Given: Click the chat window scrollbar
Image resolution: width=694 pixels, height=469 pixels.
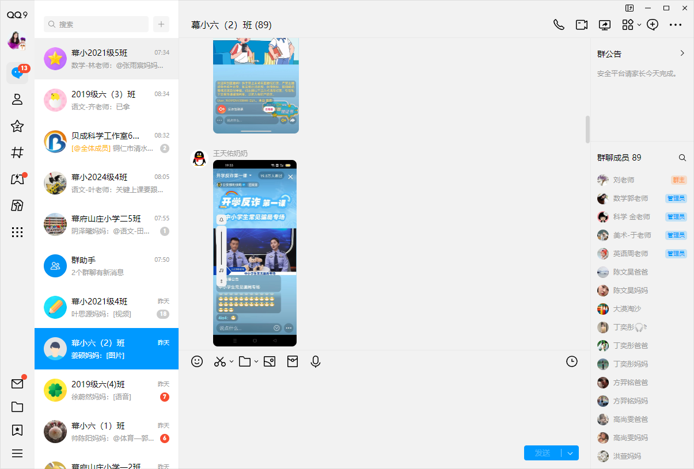Looking at the screenshot, I should click(x=587, y=129).
